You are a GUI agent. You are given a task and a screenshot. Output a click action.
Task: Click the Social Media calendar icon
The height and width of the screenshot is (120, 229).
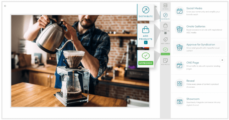pos(180,11)
